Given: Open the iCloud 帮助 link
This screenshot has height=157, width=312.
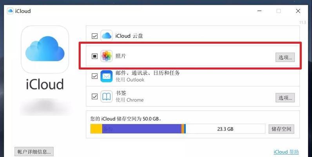Looking at the screenshot, I should [x=286, y=152].
